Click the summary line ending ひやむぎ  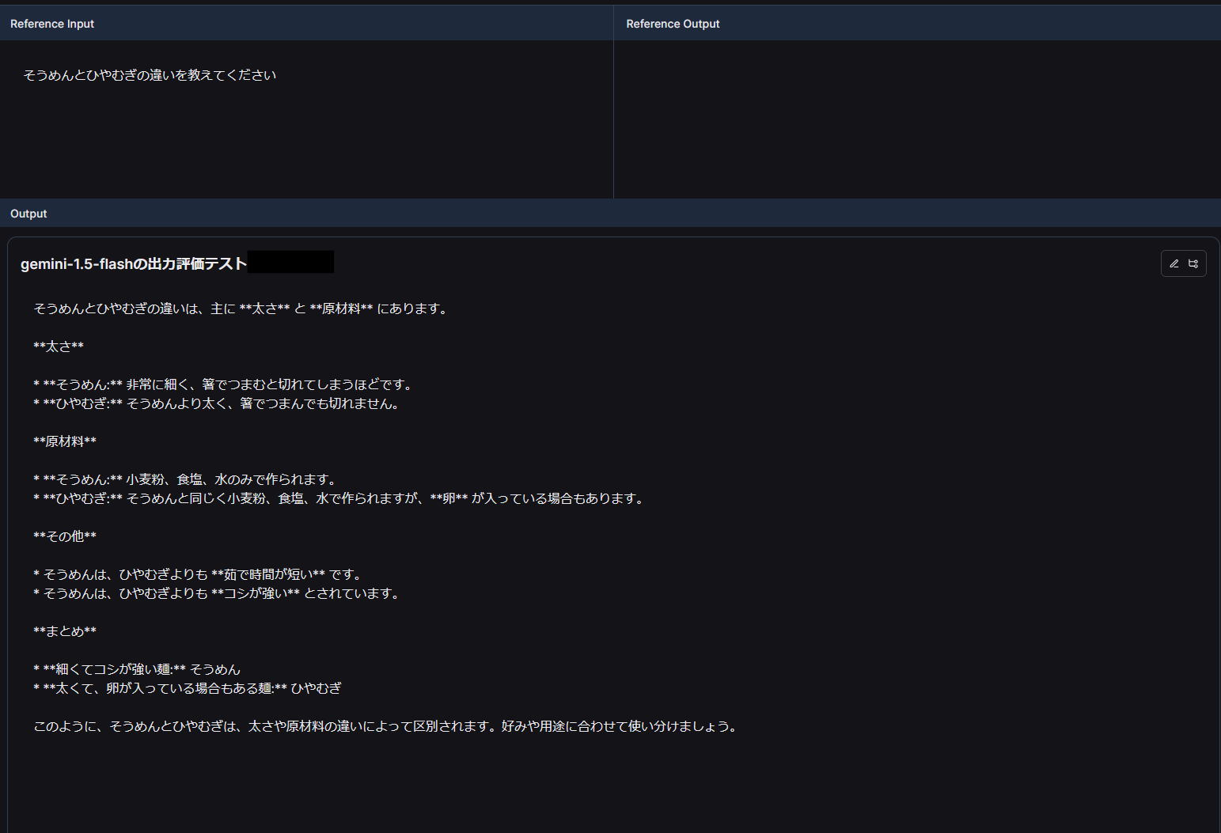(188, 688)
